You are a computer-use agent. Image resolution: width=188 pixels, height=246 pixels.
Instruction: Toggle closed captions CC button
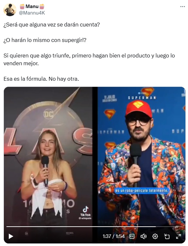pos(132,236)
